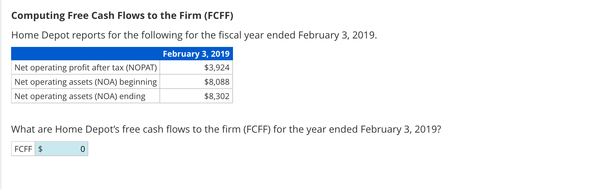Click the empty cell beside NOA beginning
Viewport: 613px width, 189px height.
pos(176,82)
